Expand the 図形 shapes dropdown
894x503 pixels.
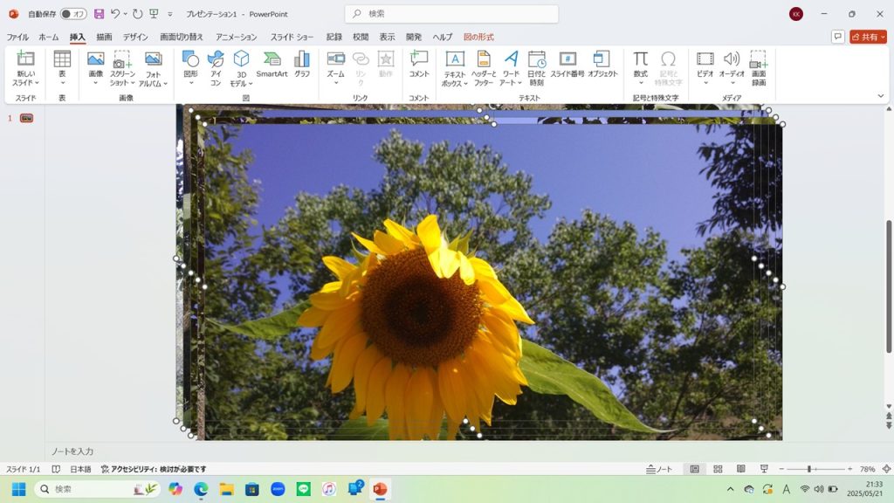tap(190, 66)
